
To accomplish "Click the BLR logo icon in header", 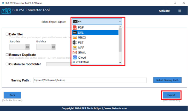I will [6, 11].
